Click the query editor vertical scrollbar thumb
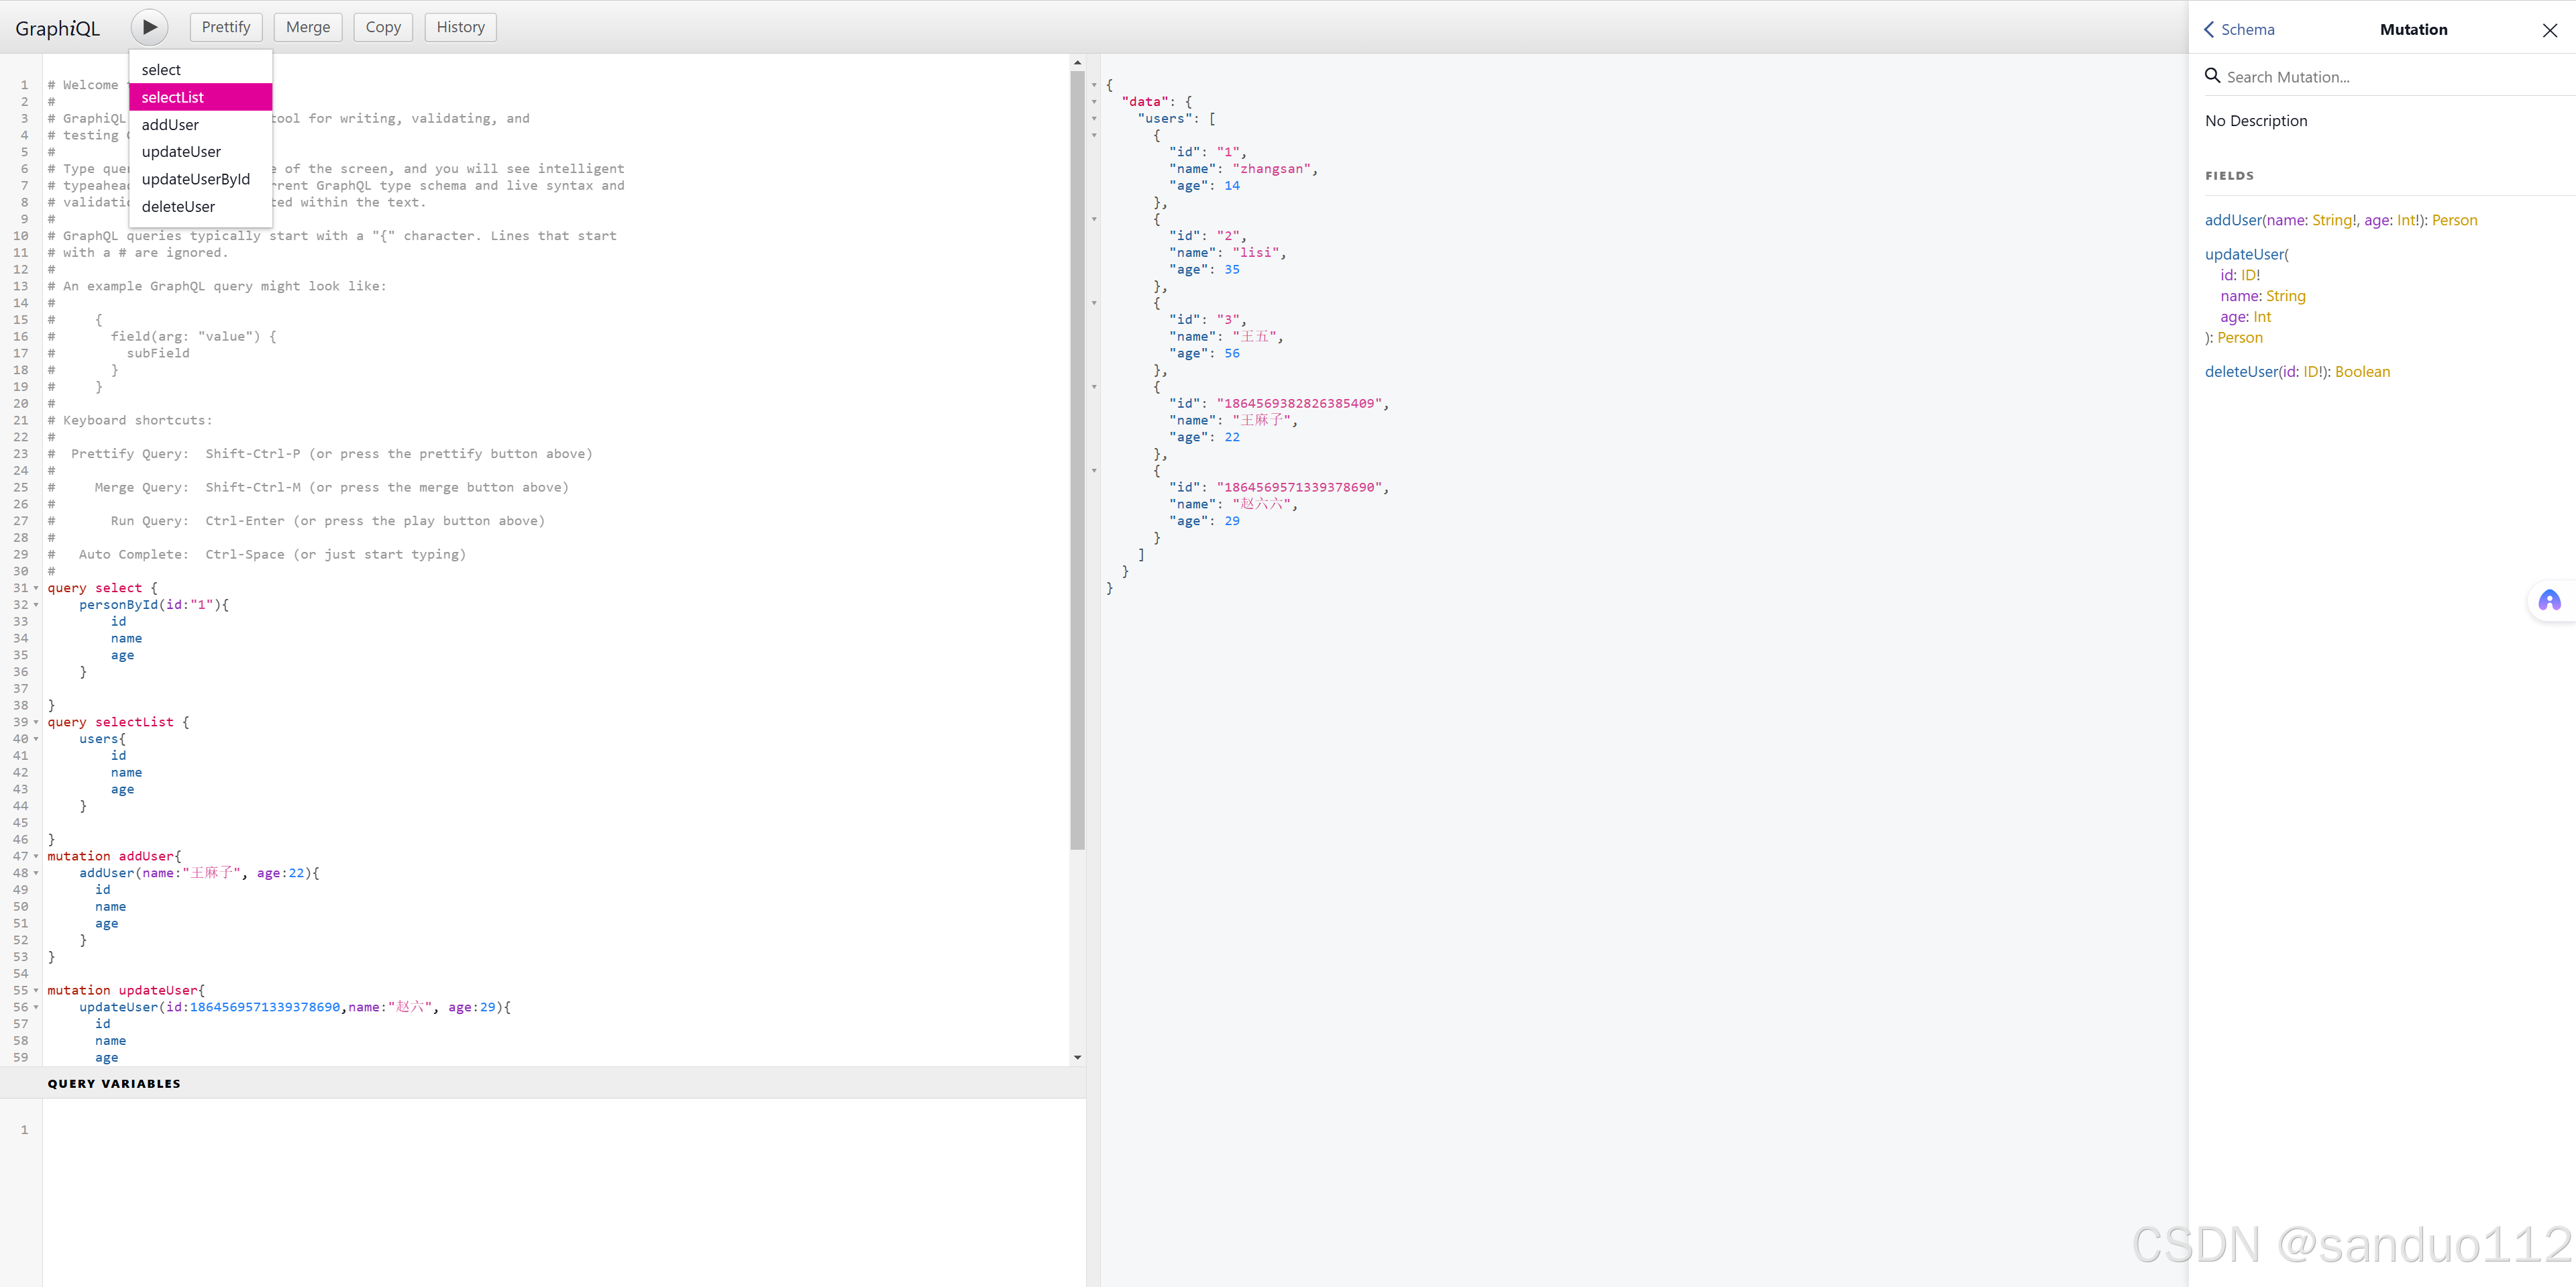 pos(1077,460)
